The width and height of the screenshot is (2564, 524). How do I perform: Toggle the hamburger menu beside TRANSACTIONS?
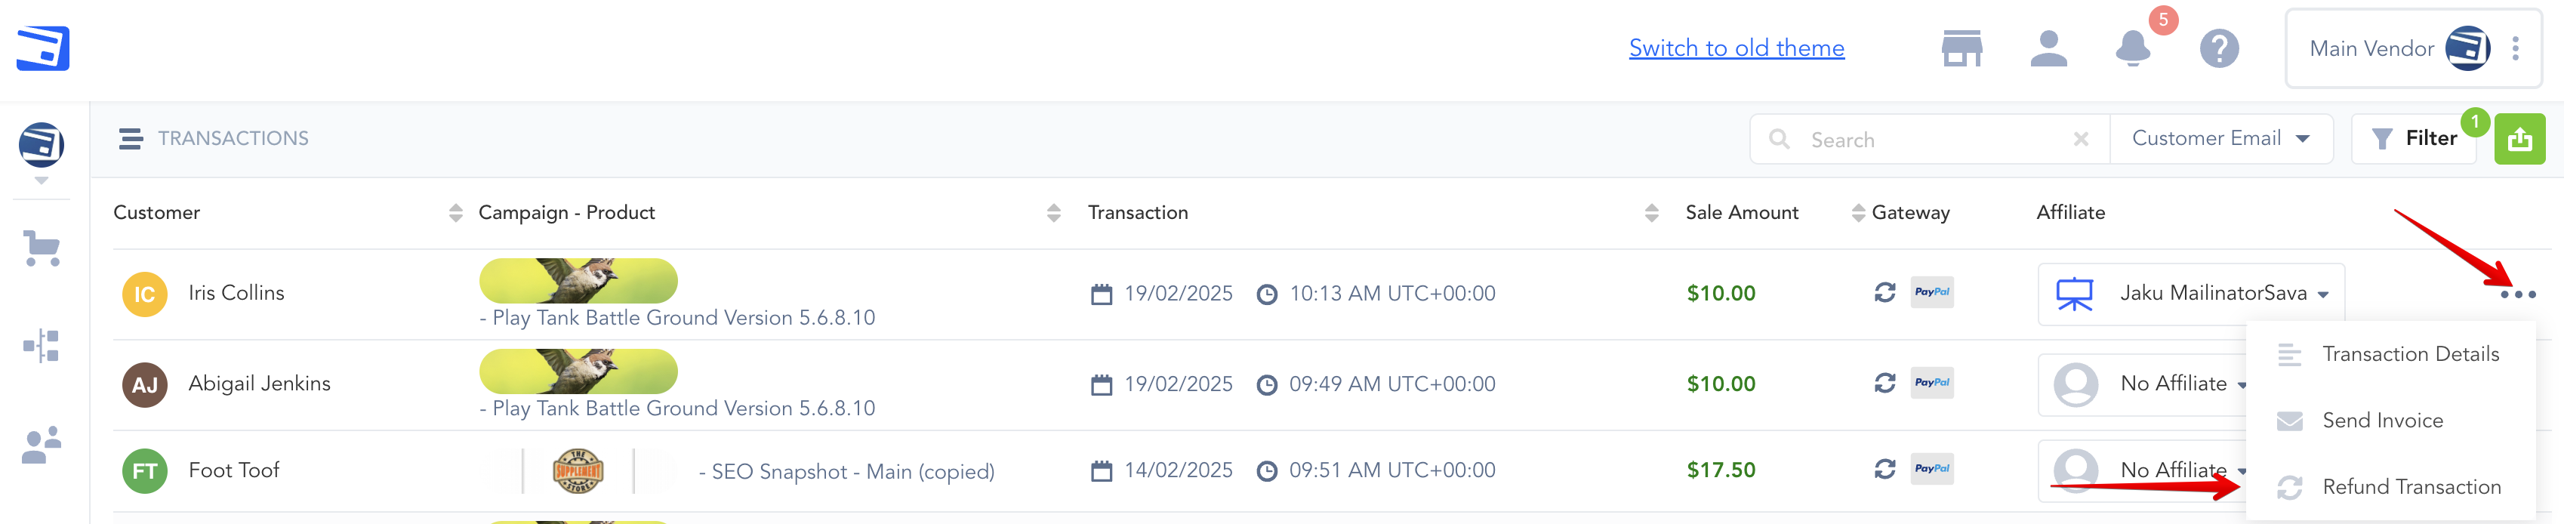pyautogui.click(x=131, y=138)
